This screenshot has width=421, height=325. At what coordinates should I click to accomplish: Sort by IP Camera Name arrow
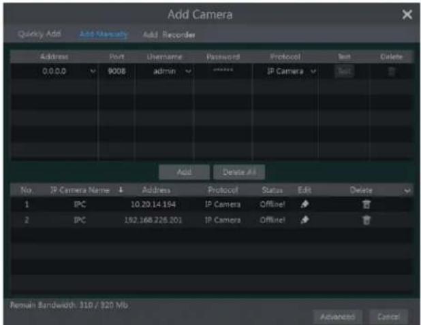tap(121, 190)
